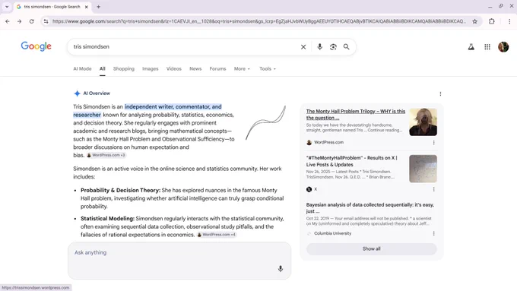Switch to Forums results

(x=217, y=68)
